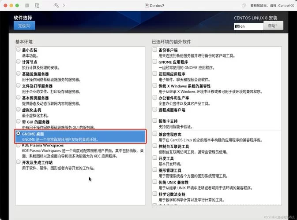Click the 已选环境的额外软件 section label
Viewport: 297px width, 220px height.
tap(171, 42)
